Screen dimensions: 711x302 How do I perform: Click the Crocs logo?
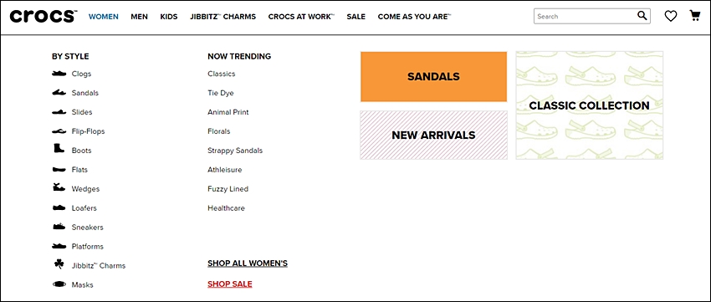(x=43, y=16)
